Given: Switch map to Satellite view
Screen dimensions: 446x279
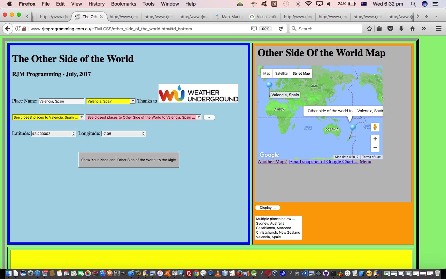Looking at the screenshot, I should pos(281,74).
